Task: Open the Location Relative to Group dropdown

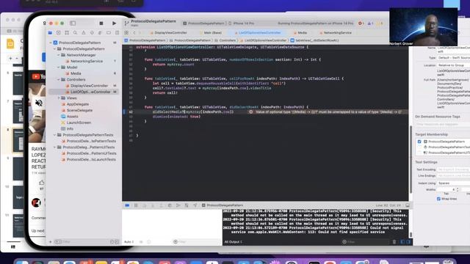Action: (x=453, y=65)
